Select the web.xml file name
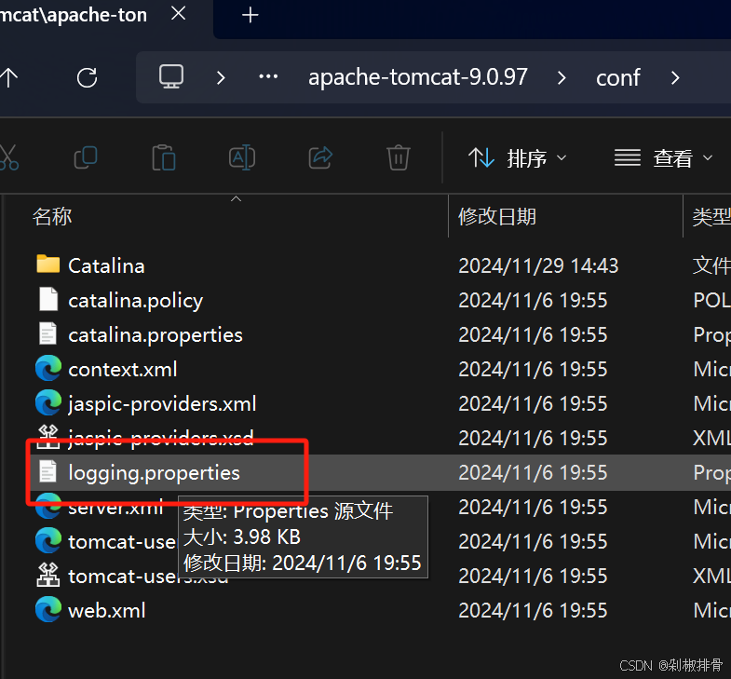731x679 pixels. [107, 611]
